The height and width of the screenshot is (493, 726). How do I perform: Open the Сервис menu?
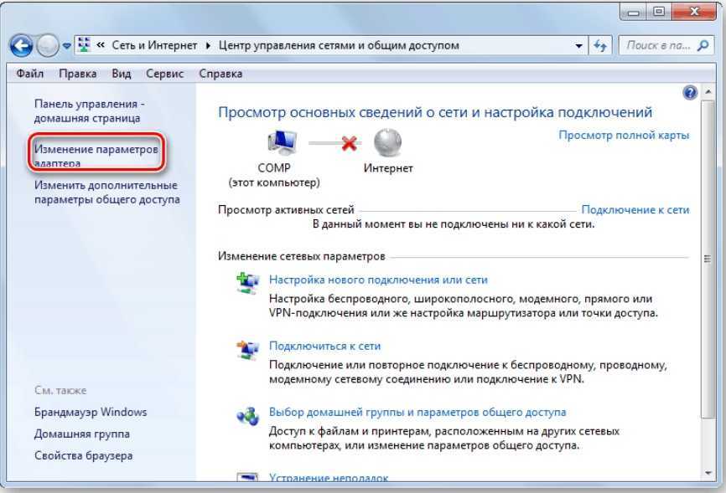[164, 74]
